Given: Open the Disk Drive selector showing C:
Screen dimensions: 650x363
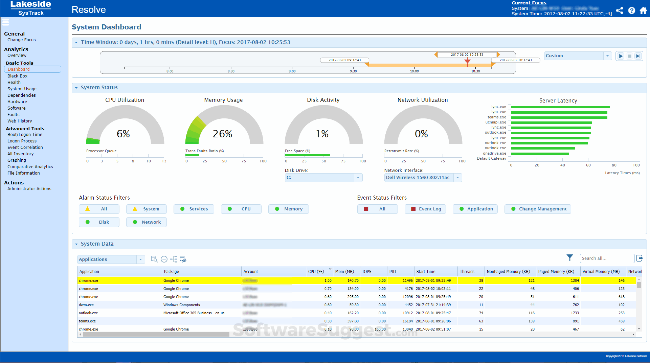Looking at the screenshot, I should [x=358, y=177].
